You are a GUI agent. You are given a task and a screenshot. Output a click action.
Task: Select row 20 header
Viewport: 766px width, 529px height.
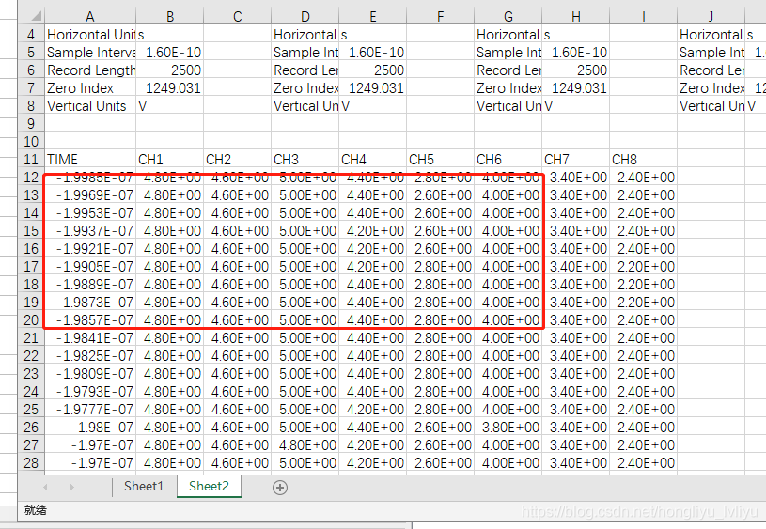tap(31, 320)
